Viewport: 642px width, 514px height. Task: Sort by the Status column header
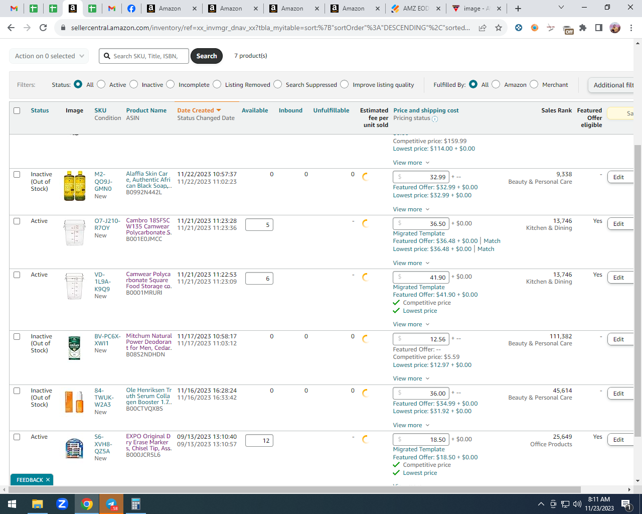40,110
